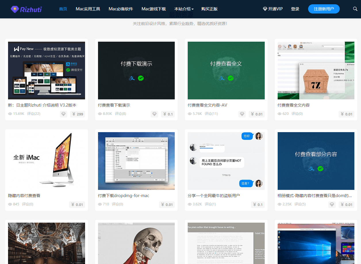
Task: Click the skull anatomy thumbnail
Action: [136, 243]
